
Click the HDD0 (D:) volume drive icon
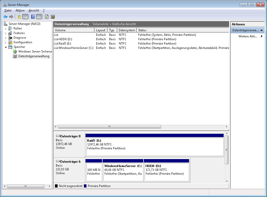[x=56, y=39]
